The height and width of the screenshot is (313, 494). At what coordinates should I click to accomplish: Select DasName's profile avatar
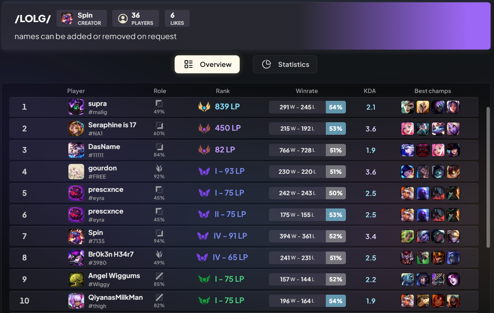tap(76, 150)
